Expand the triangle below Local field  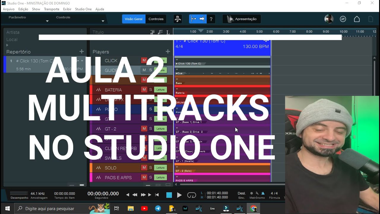(7, 45)
